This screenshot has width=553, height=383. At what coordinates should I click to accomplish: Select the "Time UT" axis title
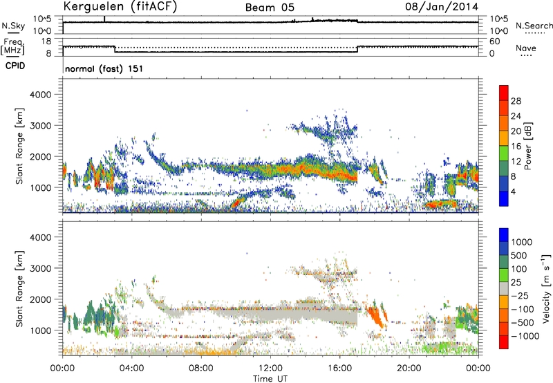(270, 379)
